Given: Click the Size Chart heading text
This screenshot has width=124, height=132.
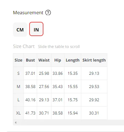Looking at the screenshot, I should pyautogui.click(x=24, y=46).
